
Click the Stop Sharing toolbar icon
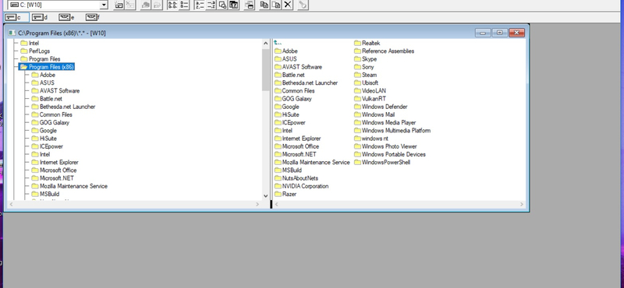[158, 5]
